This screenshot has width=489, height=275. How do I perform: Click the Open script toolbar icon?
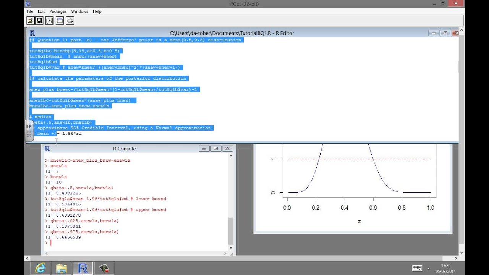(30, 21)
